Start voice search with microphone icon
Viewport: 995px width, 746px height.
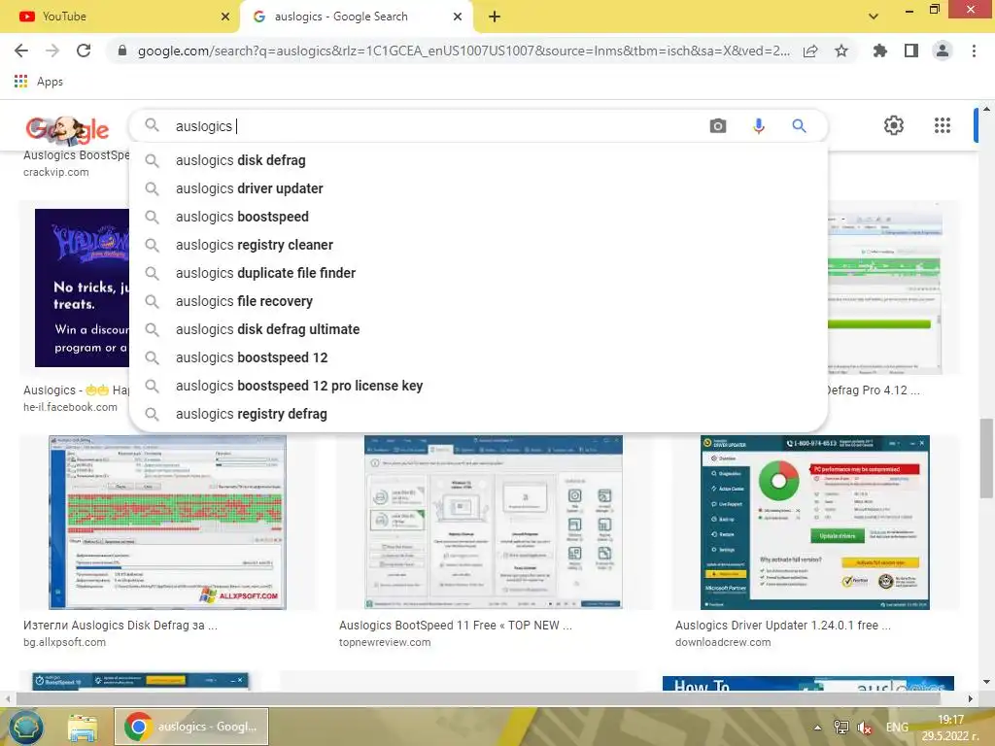click(758, 125)
